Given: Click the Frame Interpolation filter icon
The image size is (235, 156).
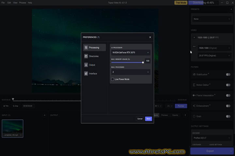Looking at the screenshot, I should point(194,95).
